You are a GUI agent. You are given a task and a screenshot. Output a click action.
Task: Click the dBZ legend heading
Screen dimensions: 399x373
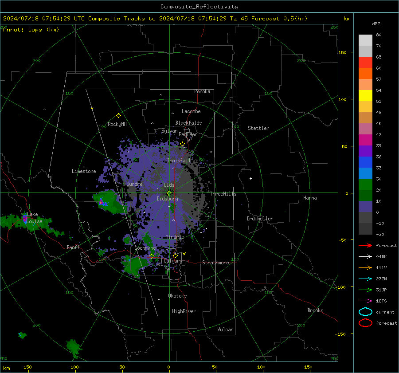tap(376, 24)
